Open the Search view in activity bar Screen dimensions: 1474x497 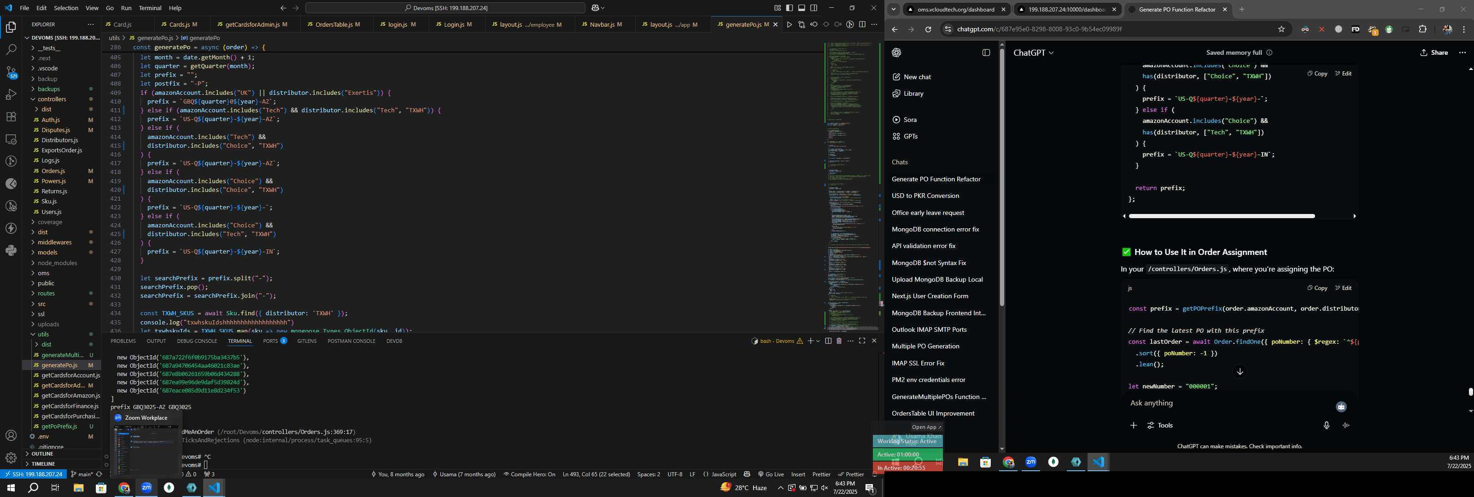pyautogui.click(x=11, y=50)
